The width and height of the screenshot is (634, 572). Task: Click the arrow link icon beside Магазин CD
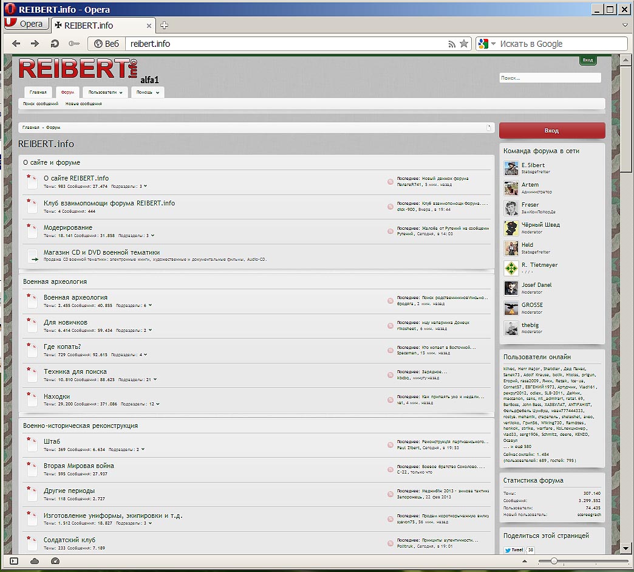(x=33, y=257)
